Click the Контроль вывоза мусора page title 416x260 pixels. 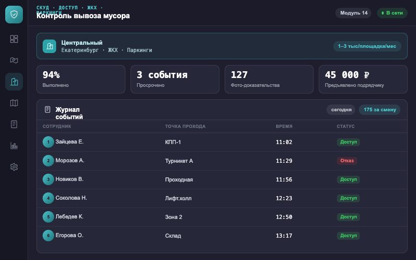[x=83, y=16]
